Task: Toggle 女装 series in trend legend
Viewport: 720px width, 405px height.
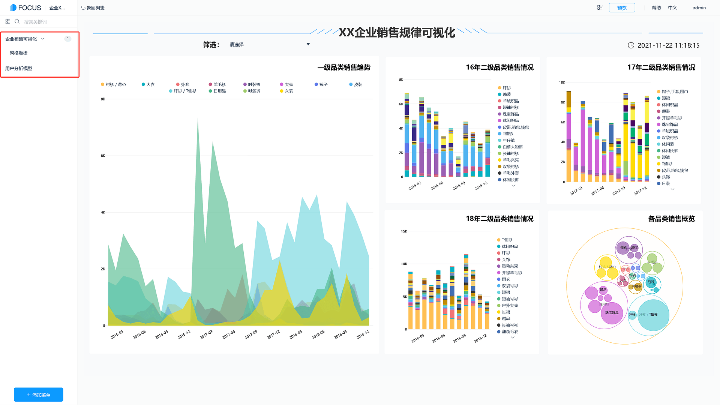Action: point(286,91)
